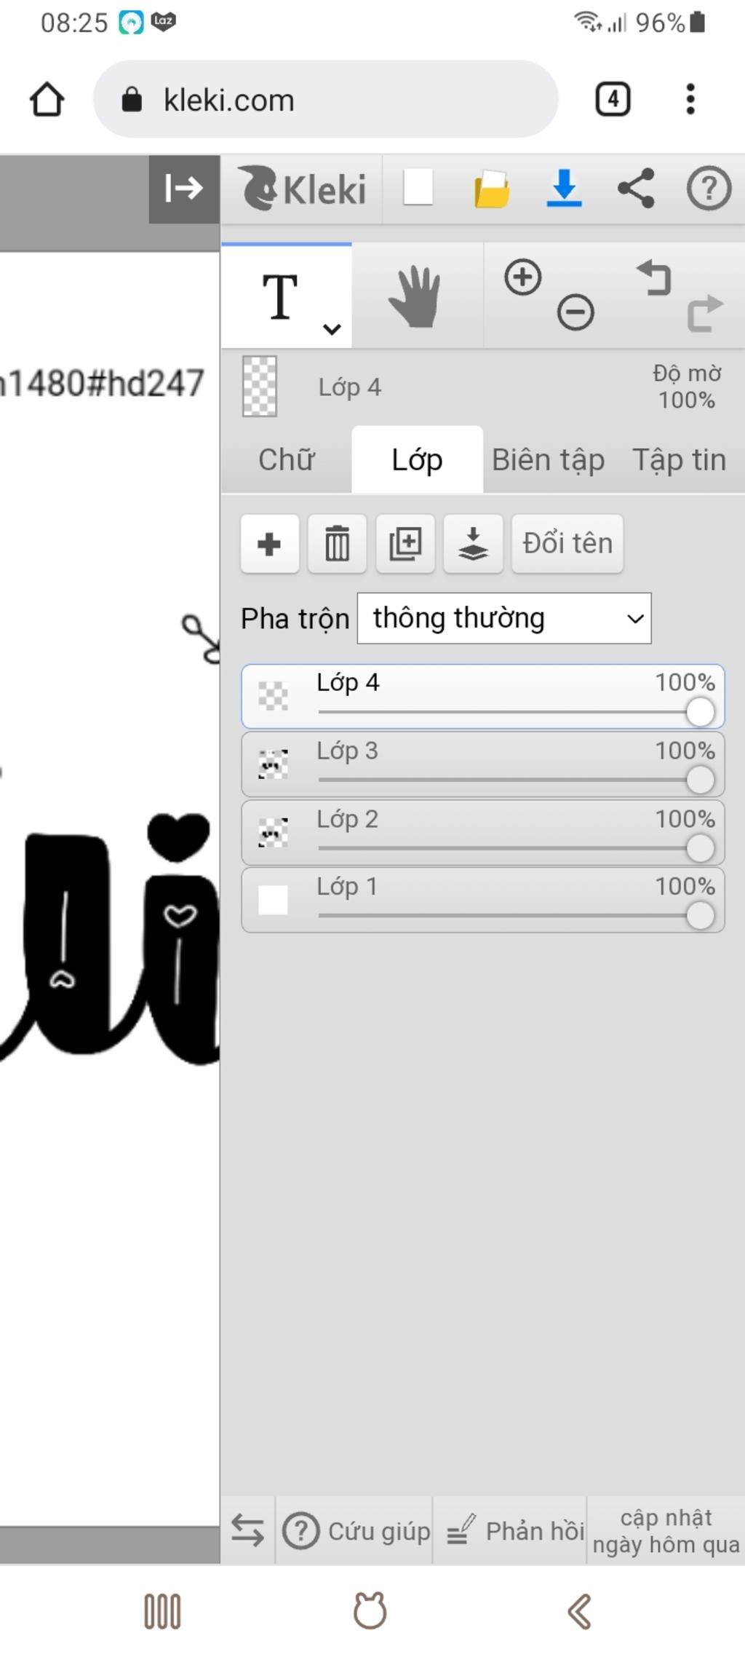The width and height of the screenshot is (745, 1657).
Task: Add a new layer with plus button
Action: tap(270, 544)
